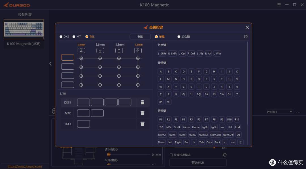Image resolution: width=306 pixels, height=169 pixels.
Task: Delete the TGL3 entry with trash icon
Action: point(143,124)
